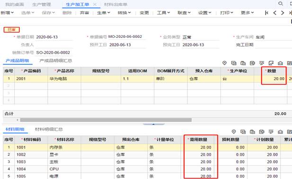Open the 保存 dropdown

(48, 13)
